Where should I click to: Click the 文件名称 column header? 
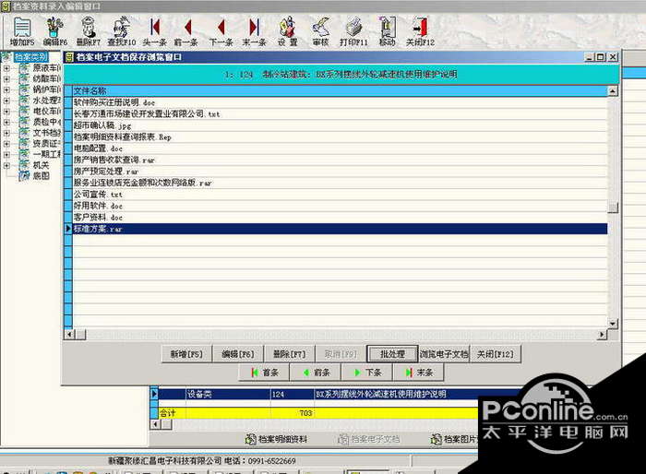(x=340, y=90)
